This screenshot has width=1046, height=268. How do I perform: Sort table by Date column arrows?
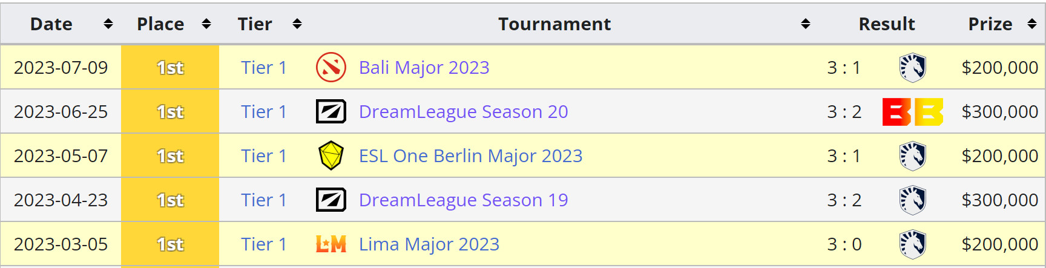coord(108,24)
